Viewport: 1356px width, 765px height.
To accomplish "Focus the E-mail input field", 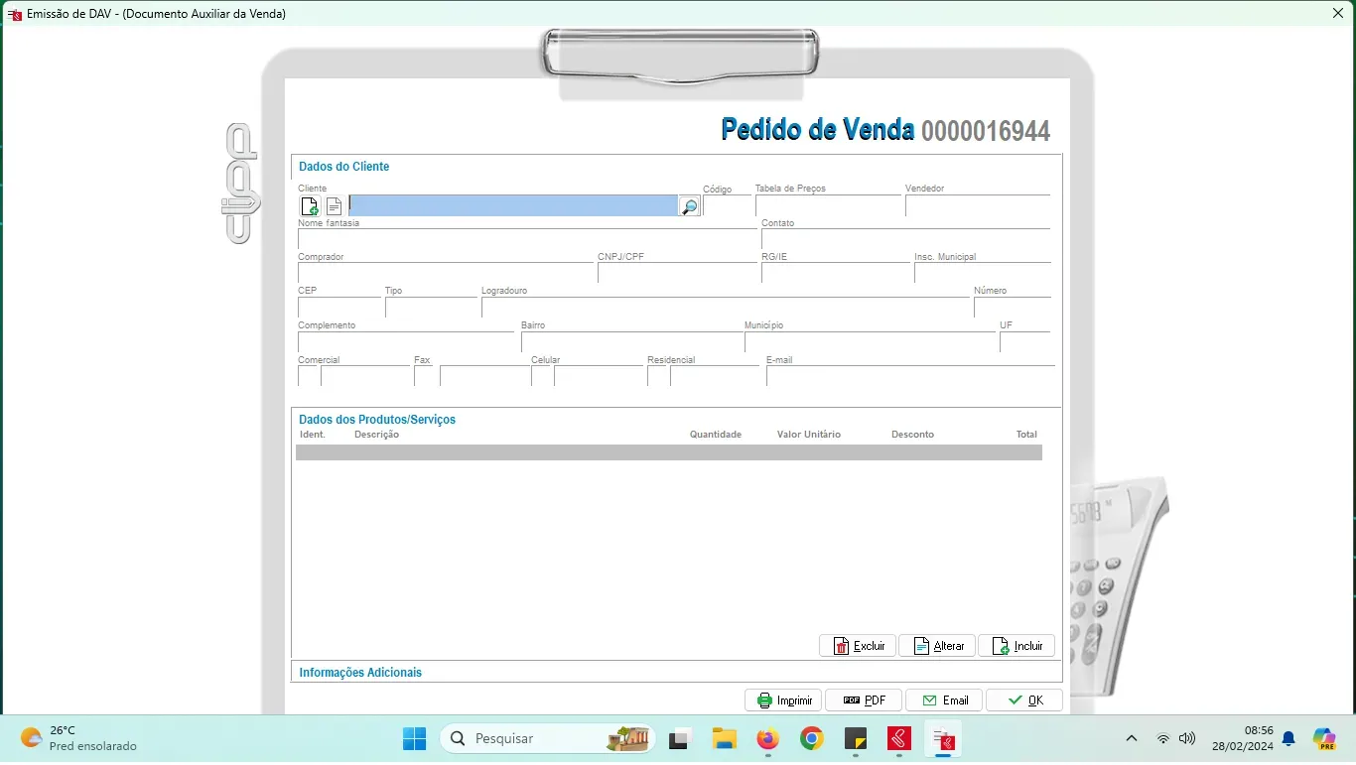I will 909,377.
